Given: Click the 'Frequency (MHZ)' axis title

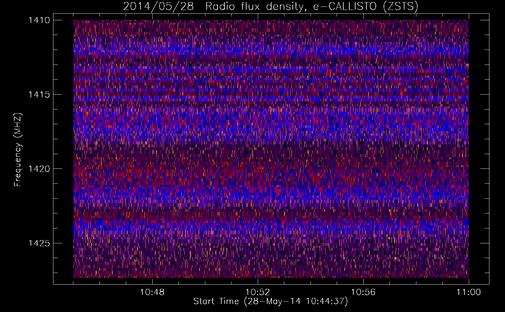Looking at the screenshot, I should pos(18,150).
